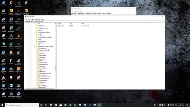Open Google Sheets desktop shortcut
Viewport: 190px width, 107px height.
pos(11,45)
